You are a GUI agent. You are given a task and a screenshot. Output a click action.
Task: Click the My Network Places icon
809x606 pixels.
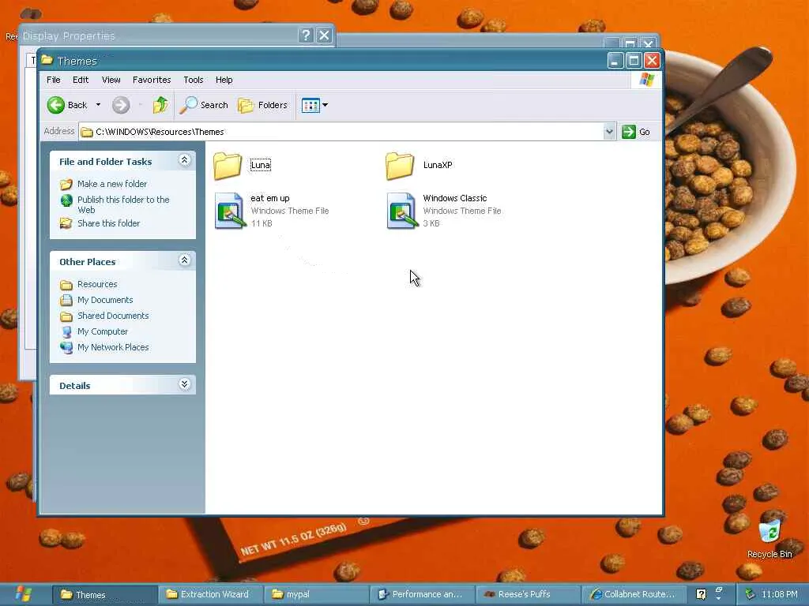pos(66,348)
